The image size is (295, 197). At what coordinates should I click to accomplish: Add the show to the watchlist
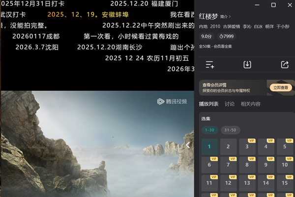tap(210, 65)
